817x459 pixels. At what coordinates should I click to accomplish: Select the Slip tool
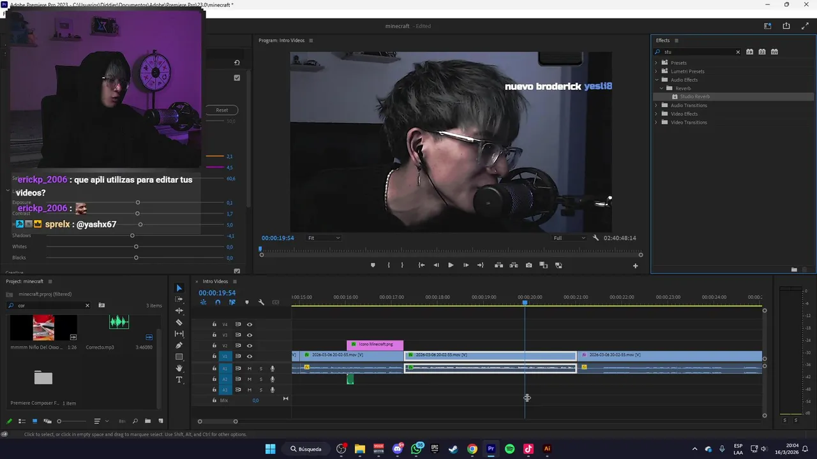tap(179, 333)
